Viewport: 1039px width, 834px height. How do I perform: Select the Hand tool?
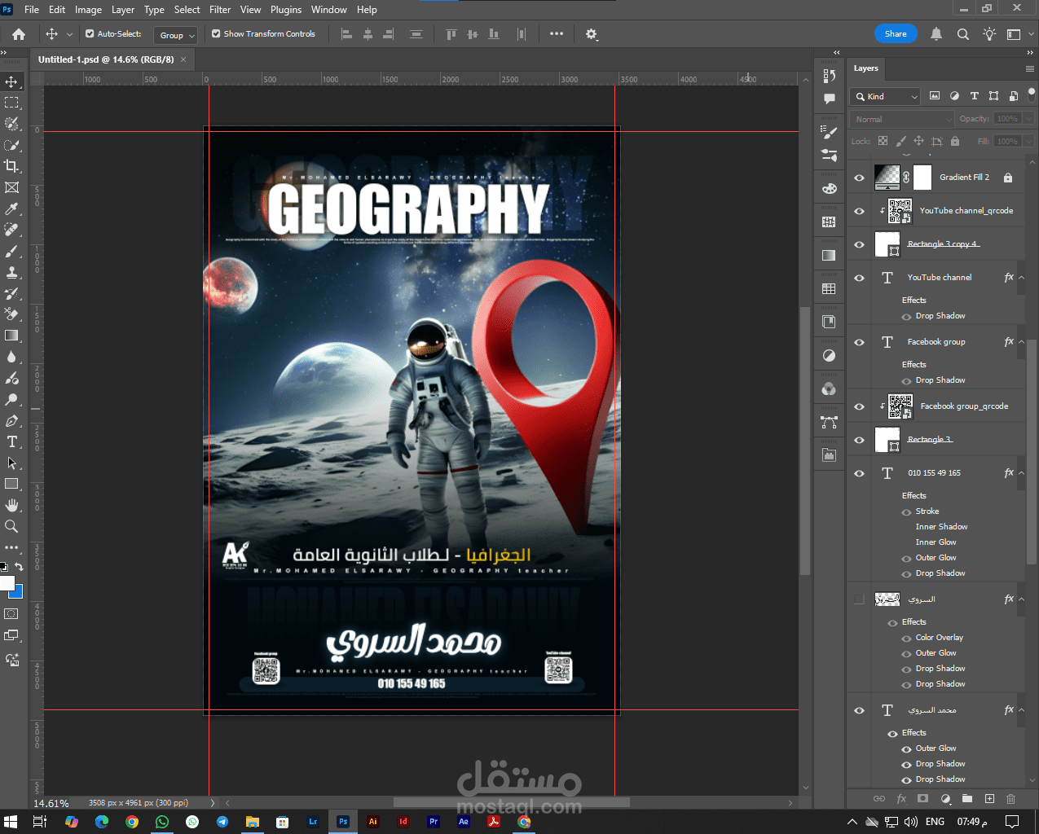coord(11,505)
